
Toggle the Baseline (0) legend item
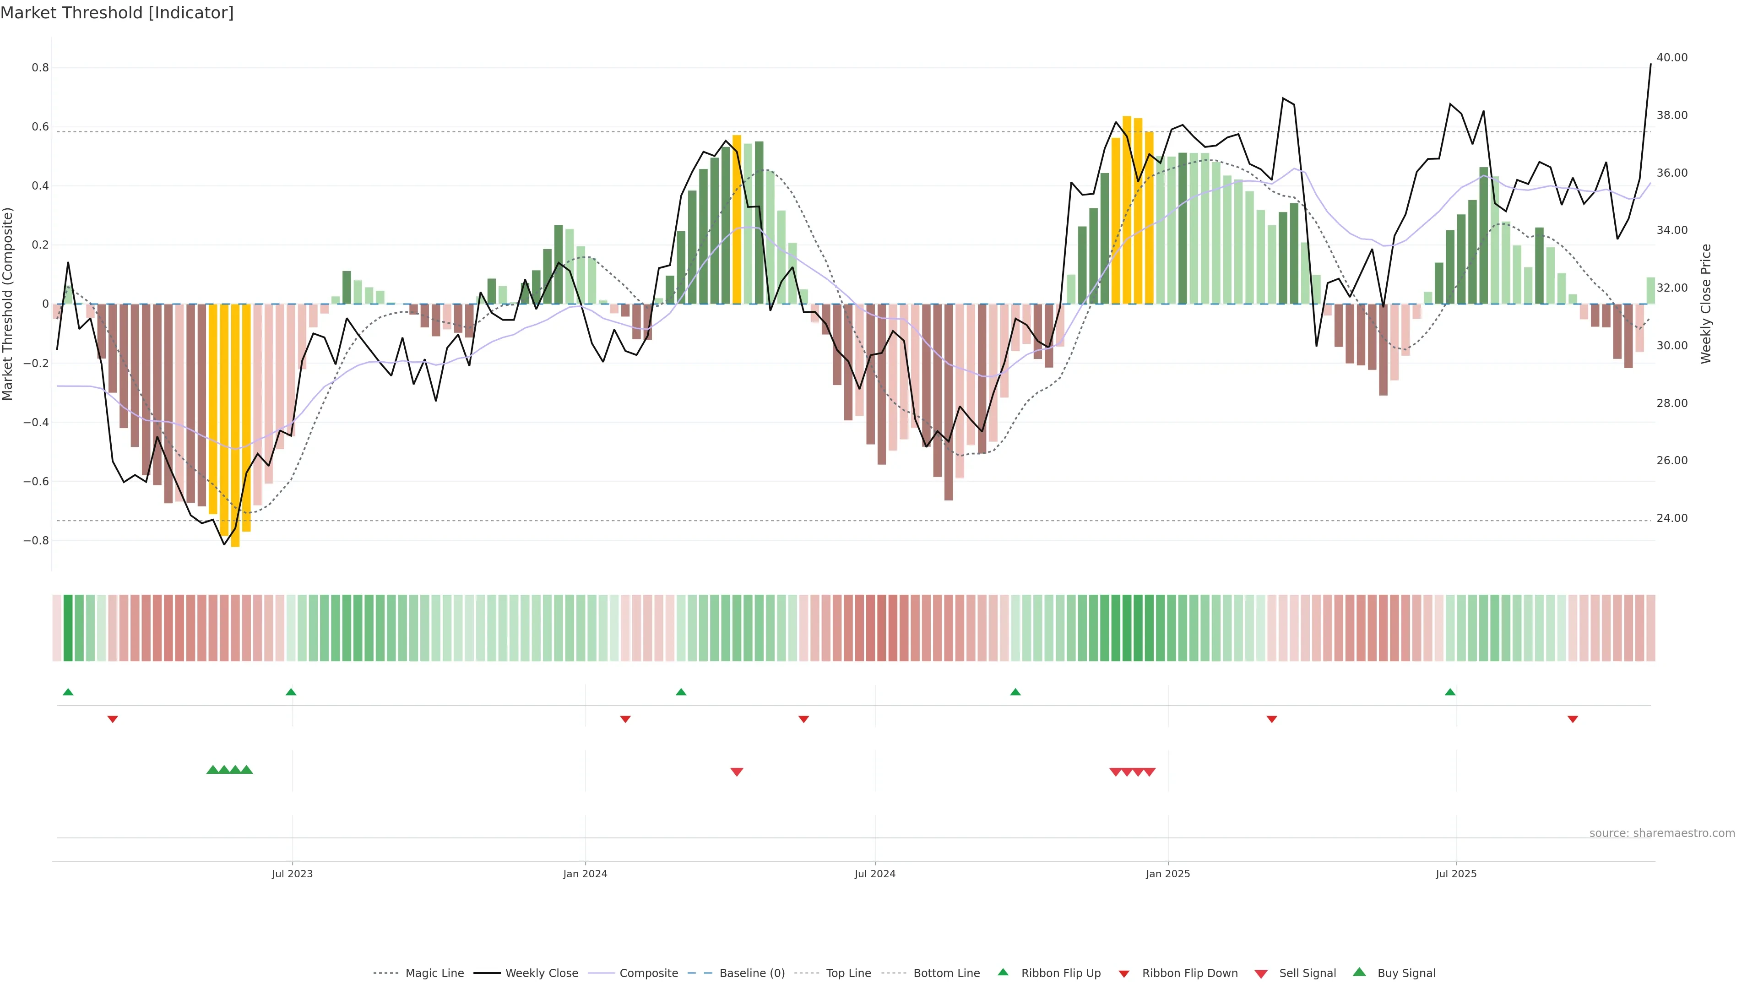pos(751,973)
